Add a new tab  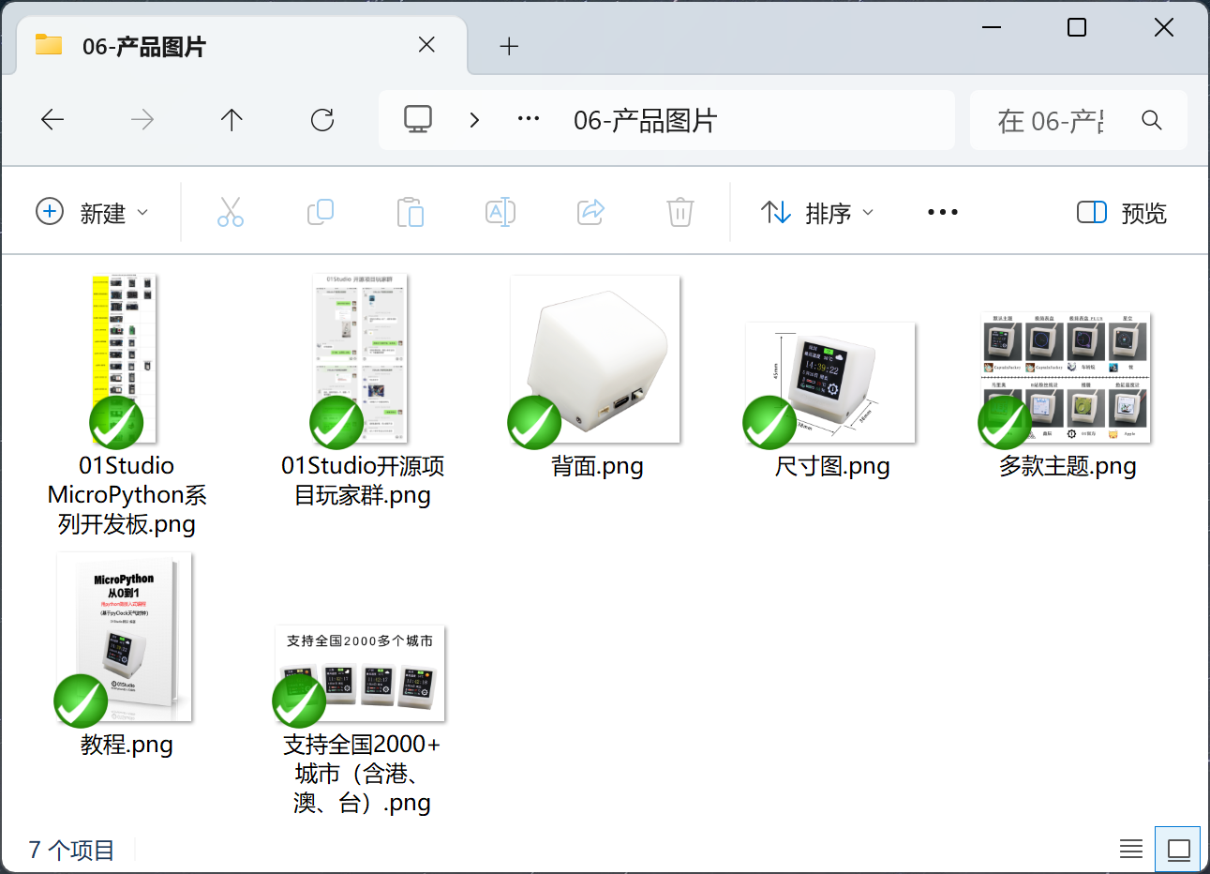click(509, 46)
